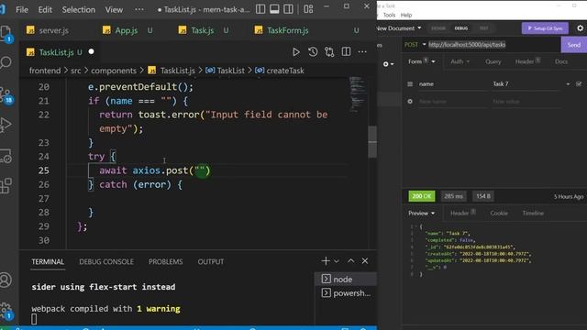The width and height of the screenshot is (587, 330).
Task: Split the editor to the right
Action: (x=346, y=52)
